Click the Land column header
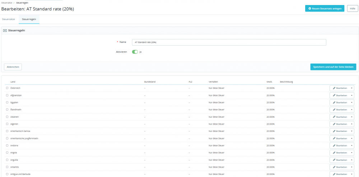 [13, 82]
